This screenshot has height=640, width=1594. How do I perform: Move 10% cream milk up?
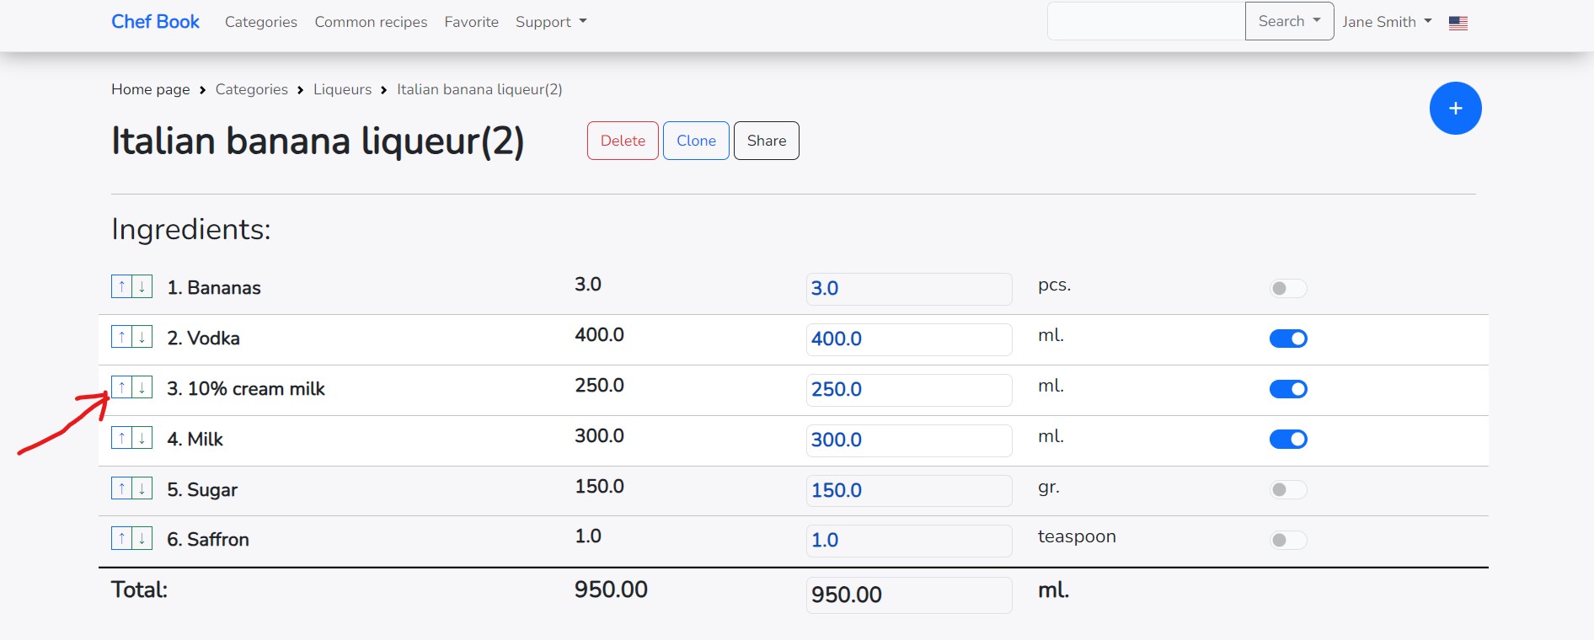tap(121, 388)
